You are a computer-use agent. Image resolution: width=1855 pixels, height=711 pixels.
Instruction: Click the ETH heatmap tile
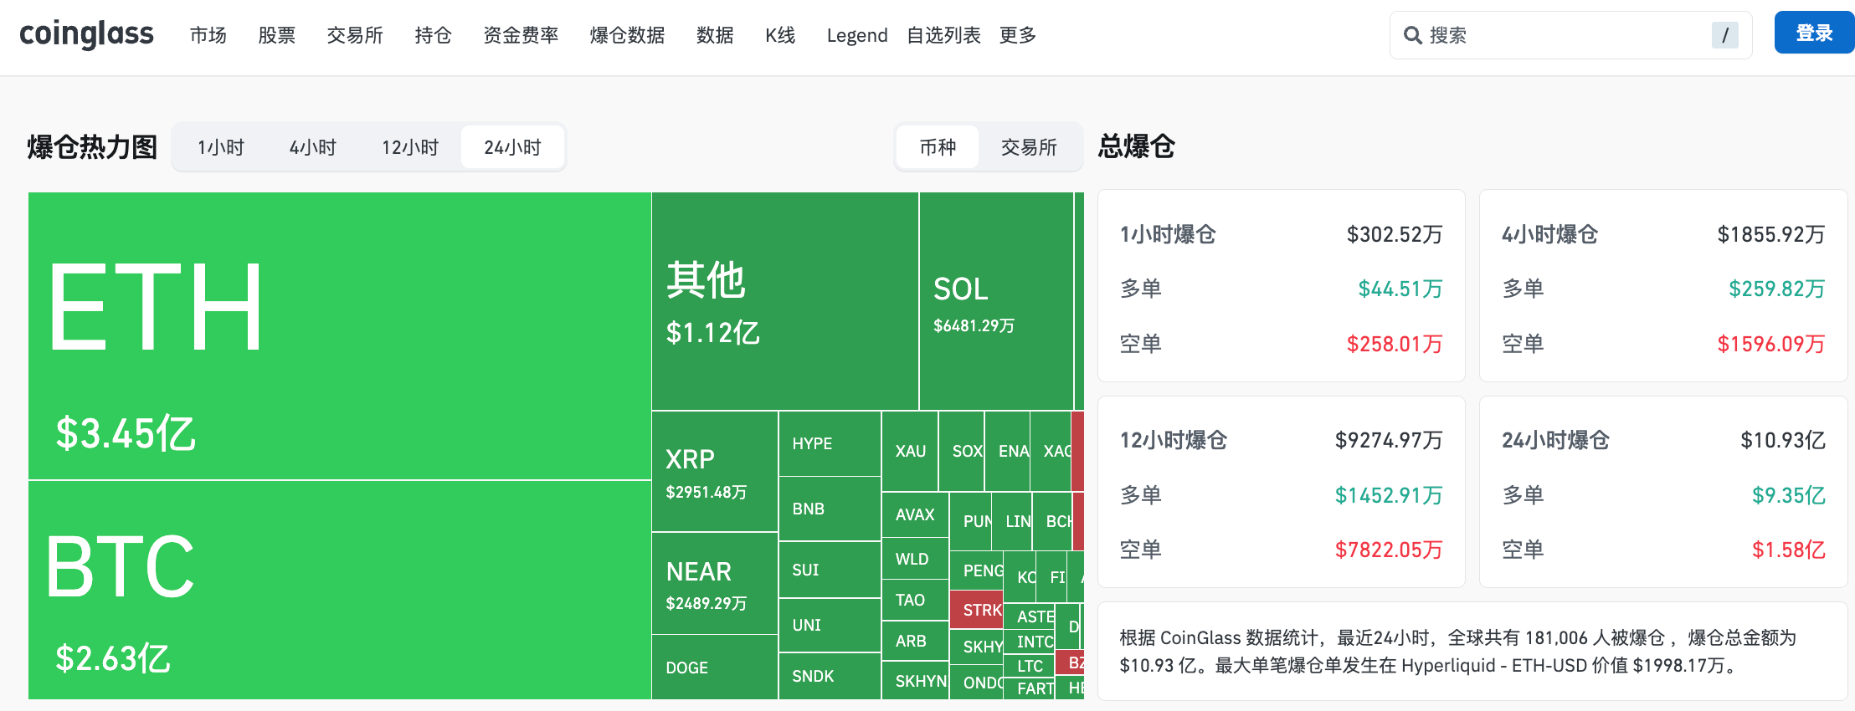[x=340, y=336]
